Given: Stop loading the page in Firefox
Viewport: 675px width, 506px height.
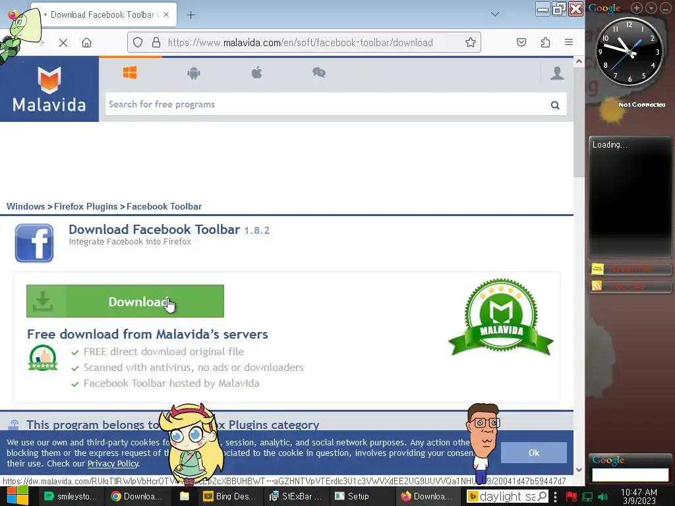Looking at the screenshot, I should click(63, 43).
